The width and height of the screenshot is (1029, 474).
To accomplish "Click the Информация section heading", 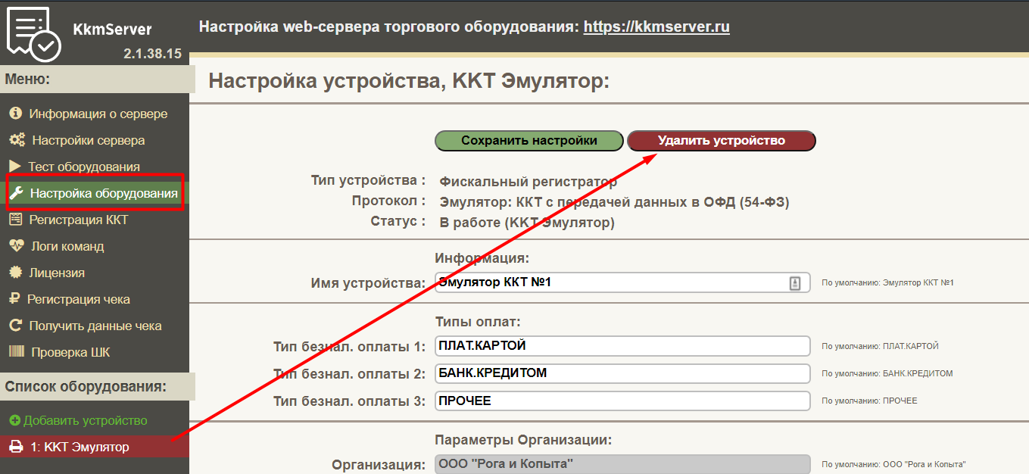I will [x=482, y=259].
